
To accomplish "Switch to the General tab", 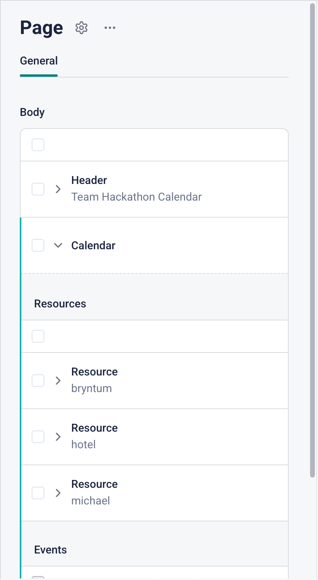I will point(39,61).
